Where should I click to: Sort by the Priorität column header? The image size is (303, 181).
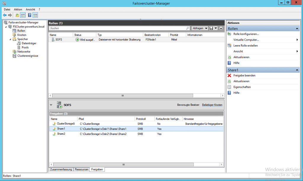click(177, 35)
